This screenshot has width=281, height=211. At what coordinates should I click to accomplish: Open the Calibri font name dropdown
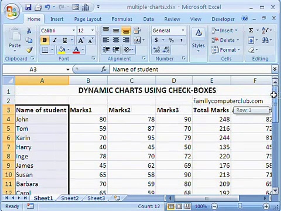point(74,30)
